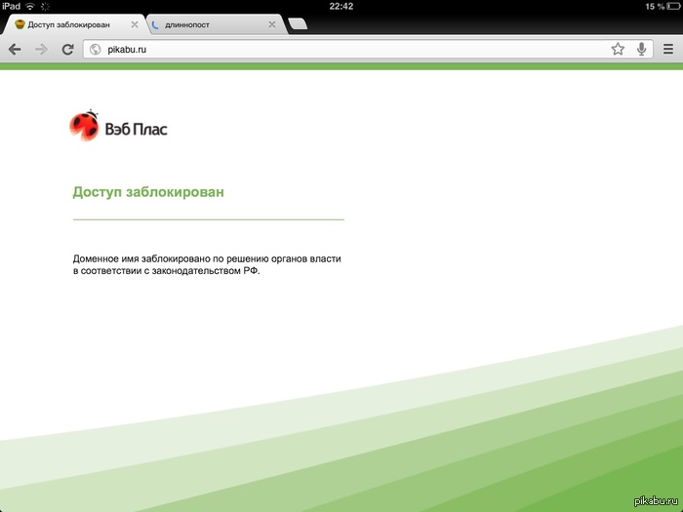Image resolution: width=683 pixels, height=512 pixels.
Task: Start voice search with microphone icon
Action: tap(641, 49)
